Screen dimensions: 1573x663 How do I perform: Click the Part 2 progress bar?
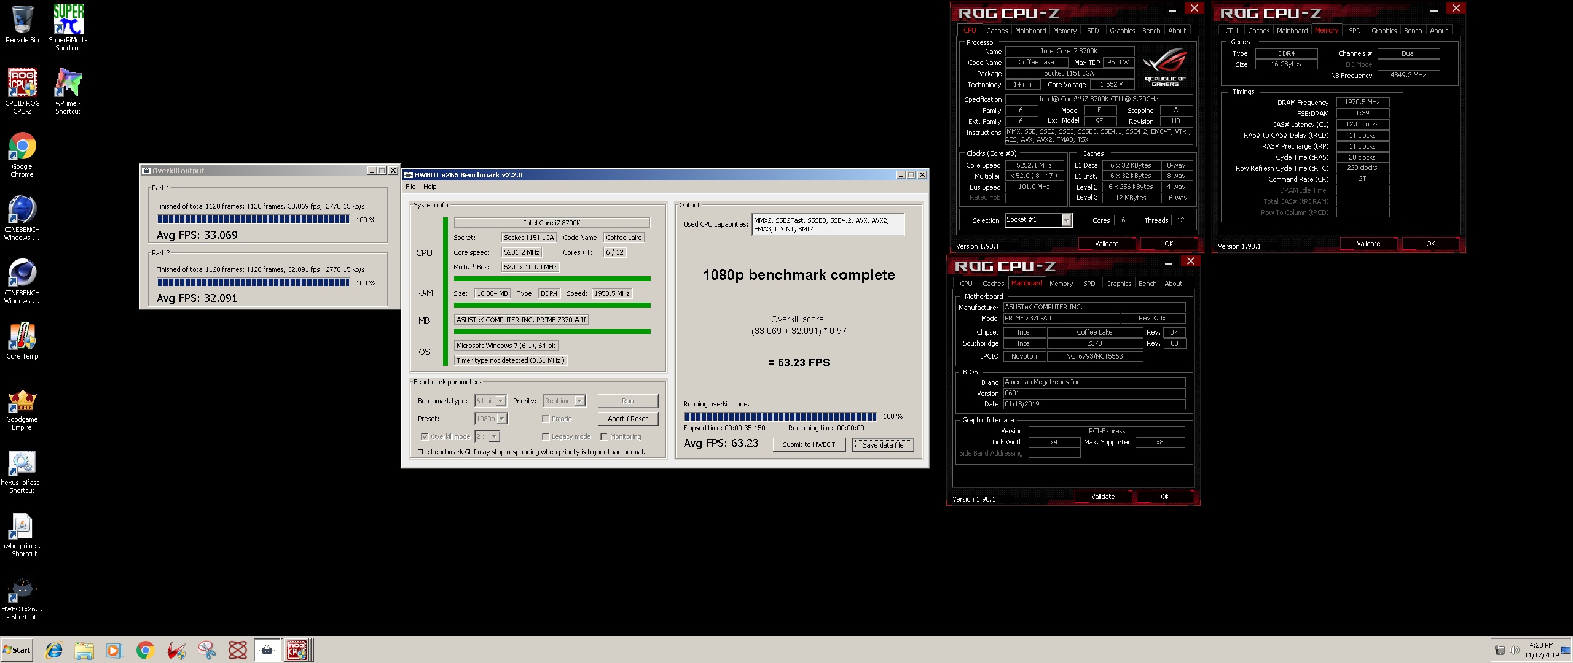[253, 282]
